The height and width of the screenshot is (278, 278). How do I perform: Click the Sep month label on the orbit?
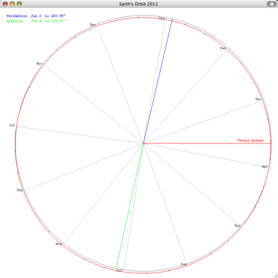point(20,190)
